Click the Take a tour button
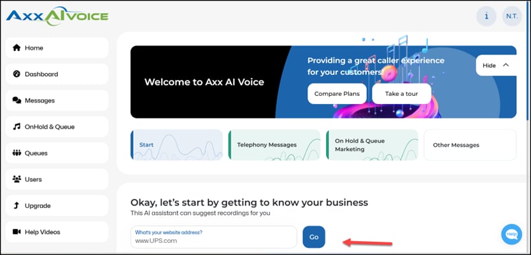This screenshot has height=255, width=531. (401, 94)
